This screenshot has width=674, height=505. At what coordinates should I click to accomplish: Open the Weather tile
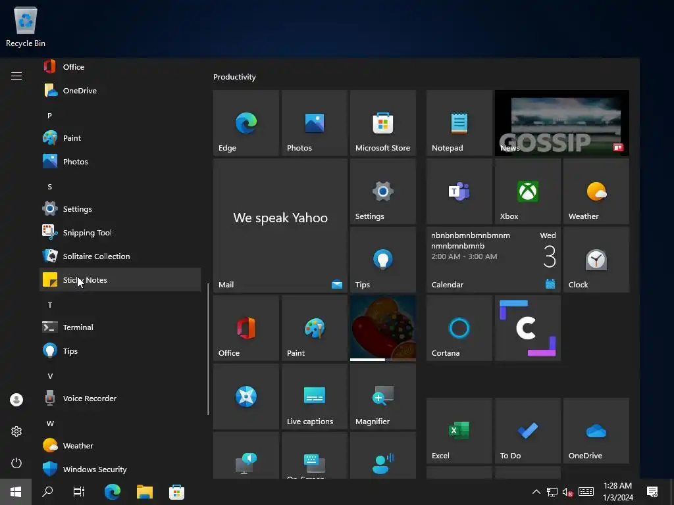[596, 191]
